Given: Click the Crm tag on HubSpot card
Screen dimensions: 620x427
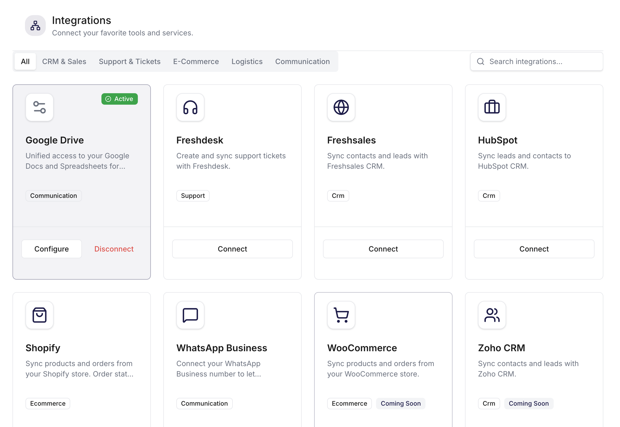Looking at the screenshot, I should point(488,196).
